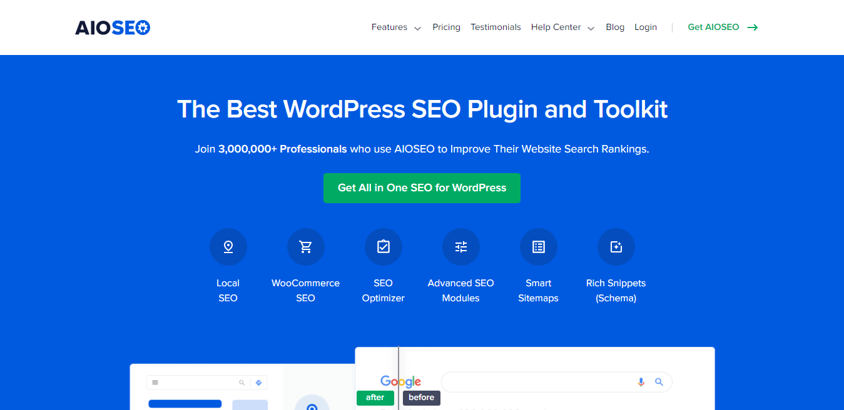Click the directions diamond icon in map preview

tap(258, 382)
